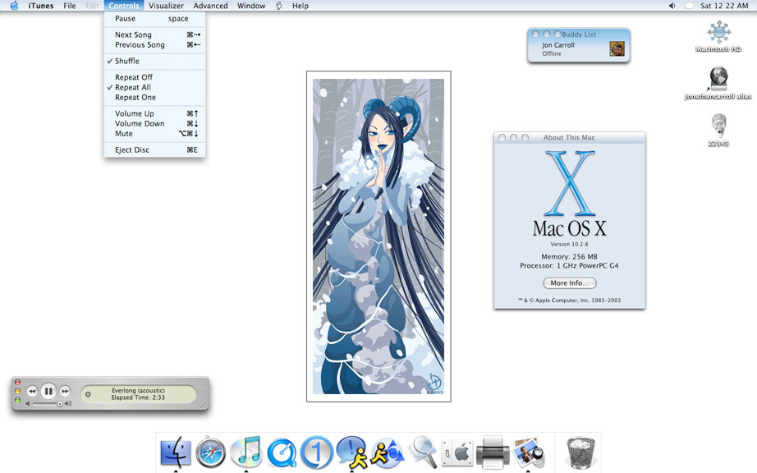Open Sherlock magnifying glass in Dock
Screen dimensions: 757x473
click(x=423, y=452)
